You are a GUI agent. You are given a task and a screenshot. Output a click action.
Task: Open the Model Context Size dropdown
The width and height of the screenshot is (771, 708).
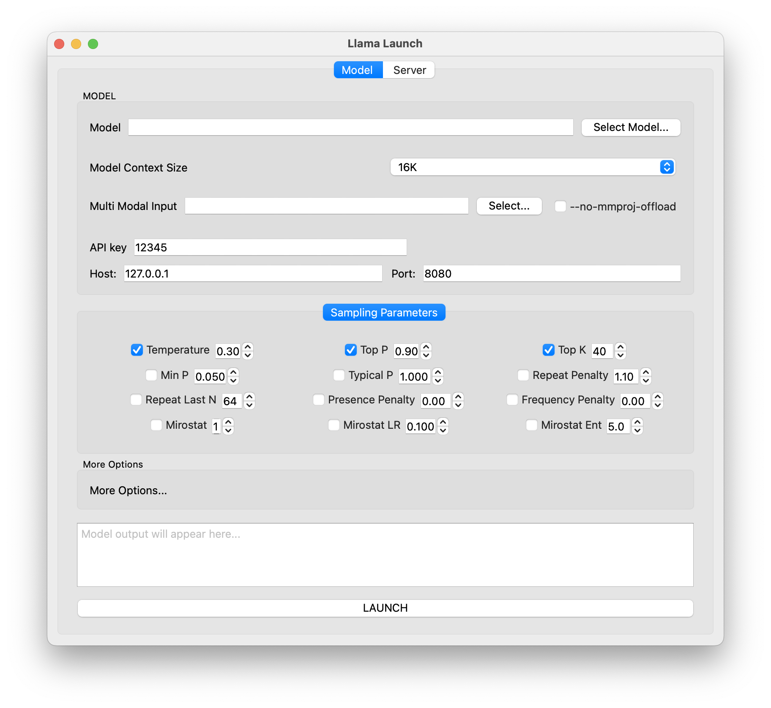533,167
